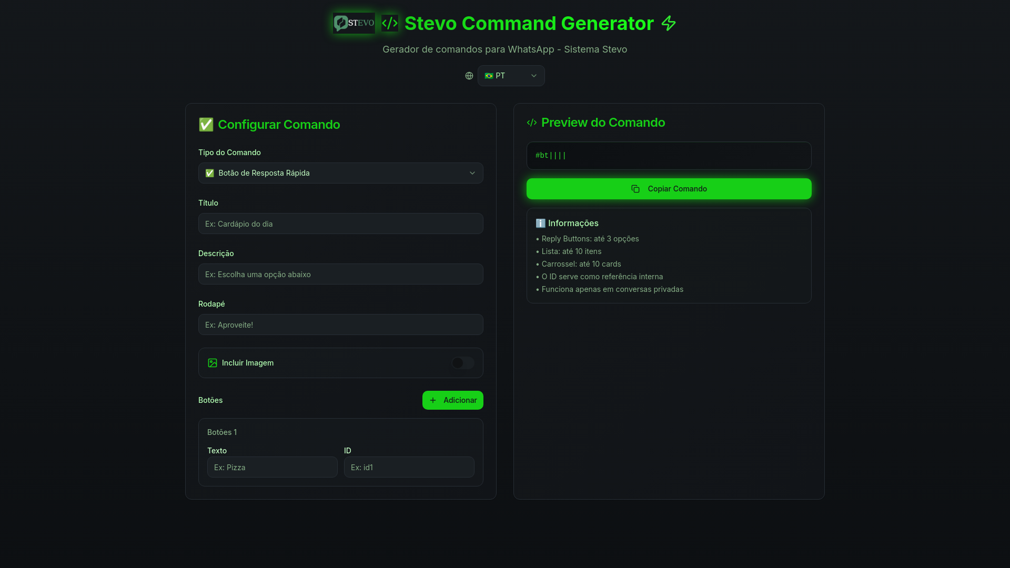1010x568 pixels.
Task: Click the #bt|||| command preview text
Action: coord(551,156)
